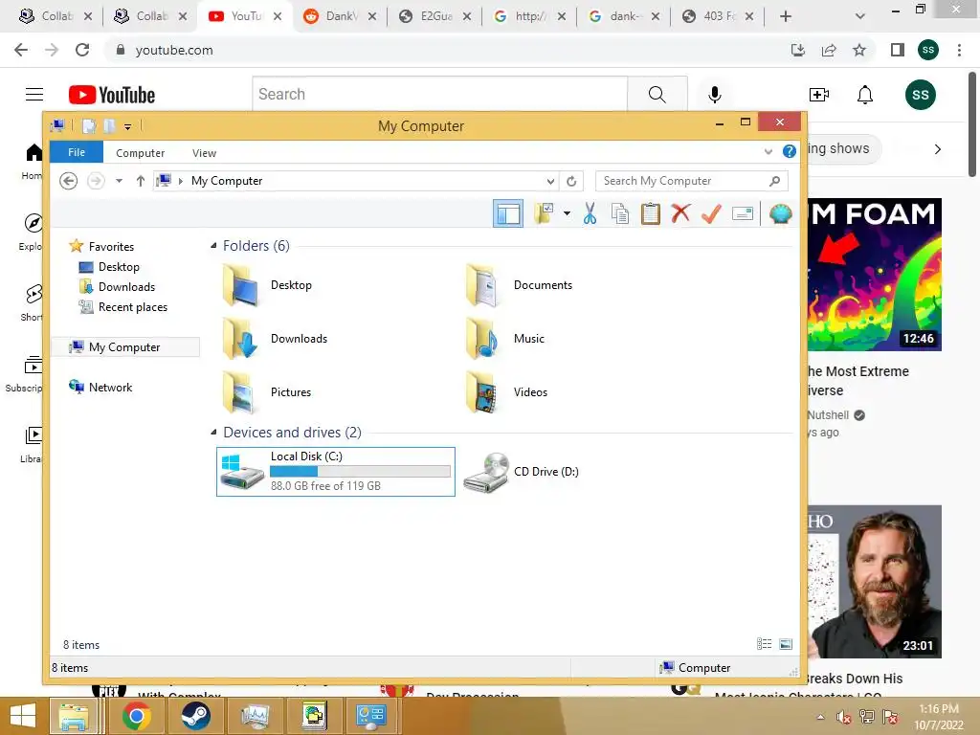Screen dimensions: 980x735
Task: Bookmark this page with star
Action: (859, 50)
